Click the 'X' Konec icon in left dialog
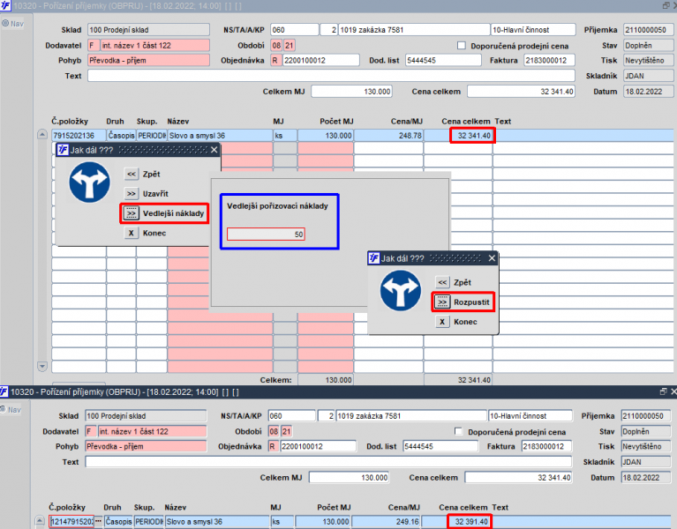This screenshot has height=529, width=677. point(132,233)
